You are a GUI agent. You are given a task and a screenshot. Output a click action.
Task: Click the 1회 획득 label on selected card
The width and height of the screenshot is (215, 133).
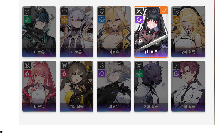(x=151, y=52)
